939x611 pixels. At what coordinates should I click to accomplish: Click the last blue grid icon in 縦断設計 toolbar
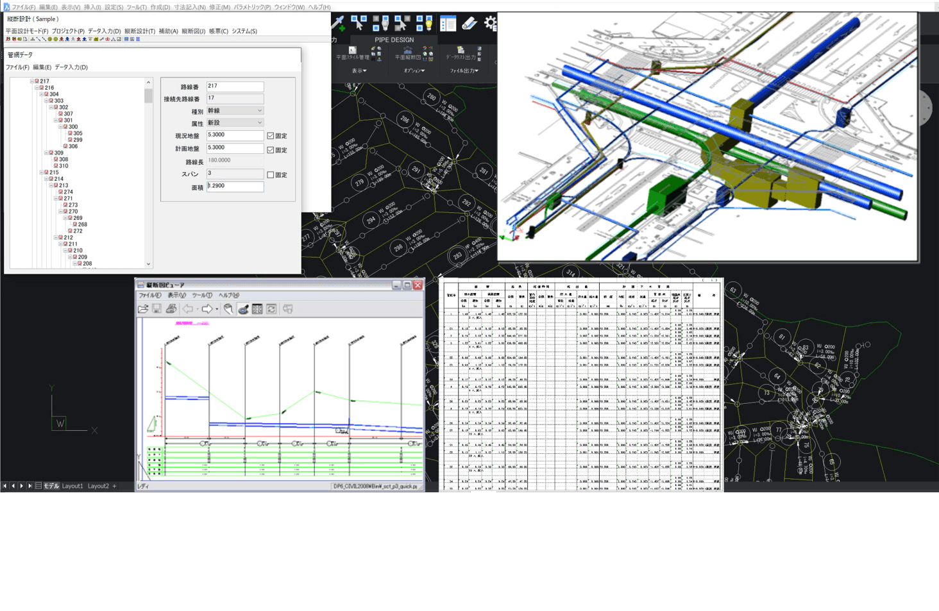[137, 39]
